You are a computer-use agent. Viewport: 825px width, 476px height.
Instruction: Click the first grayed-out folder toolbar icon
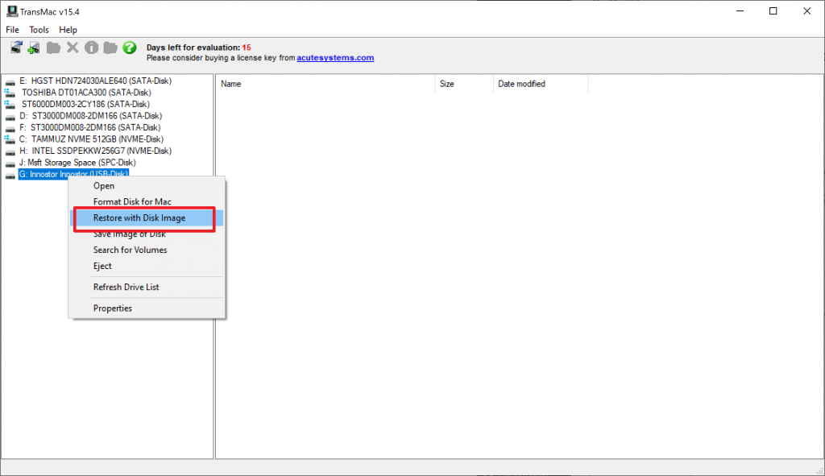(x=53, y=48)
